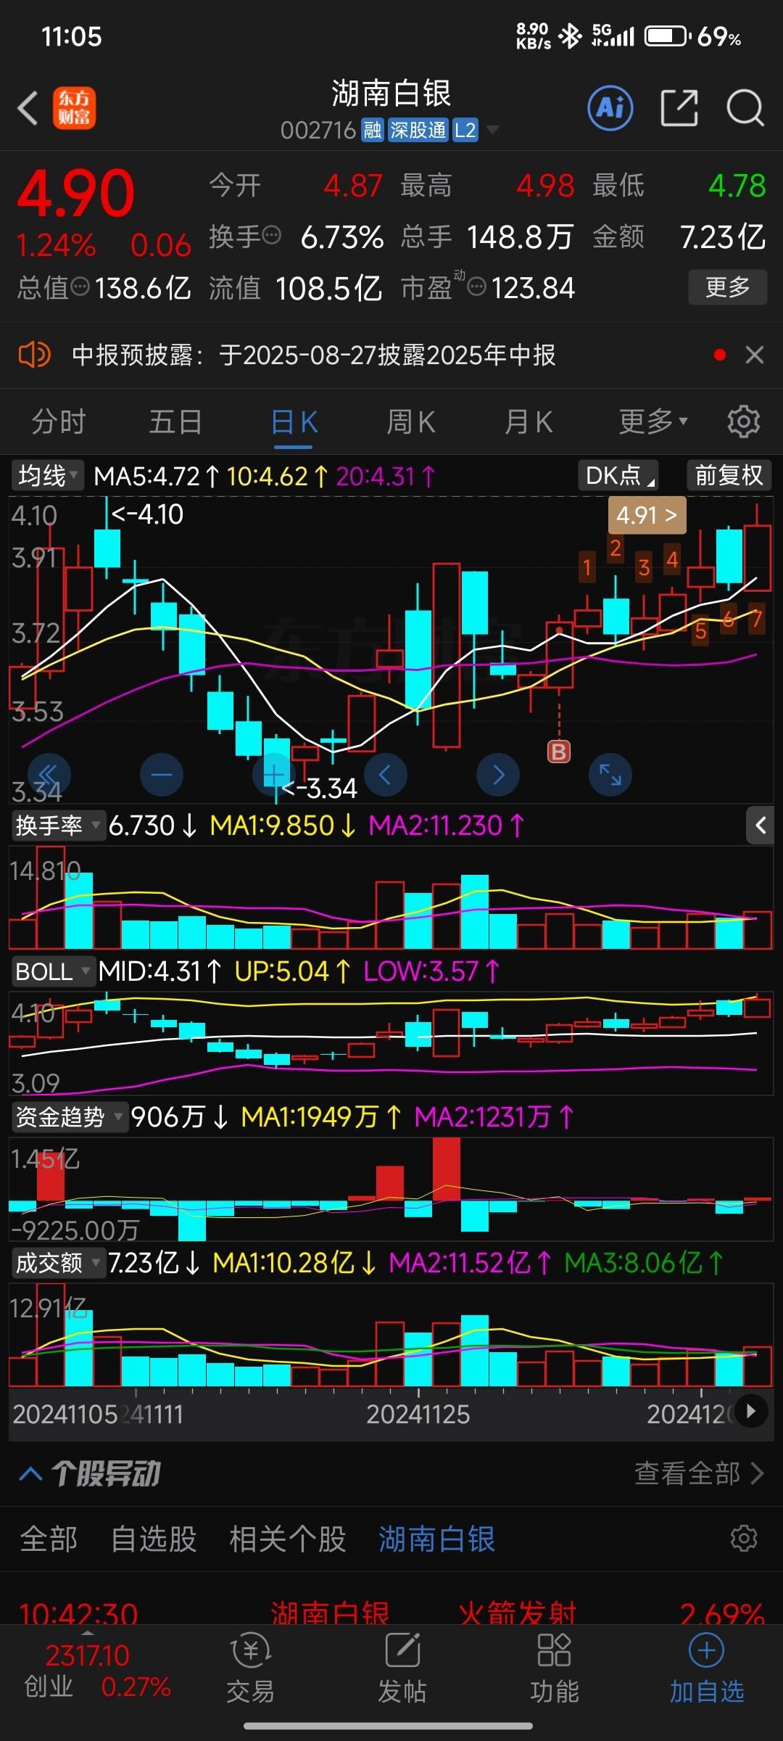
Task: Open the search magnifier icon
Action: (x=745, y=109)
